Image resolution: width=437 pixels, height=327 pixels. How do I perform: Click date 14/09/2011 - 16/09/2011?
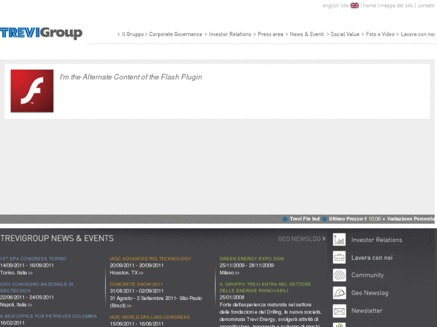27,265
